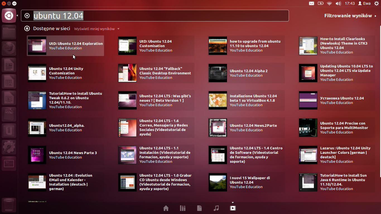Open the Trash launcher icon

click(9, 206)
